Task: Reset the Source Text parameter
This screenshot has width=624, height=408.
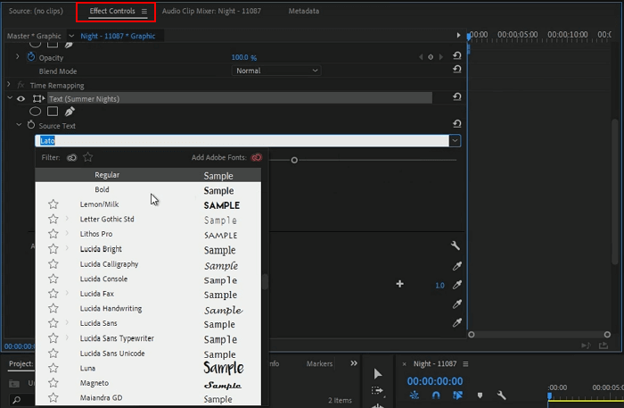Action: point(456,124)
